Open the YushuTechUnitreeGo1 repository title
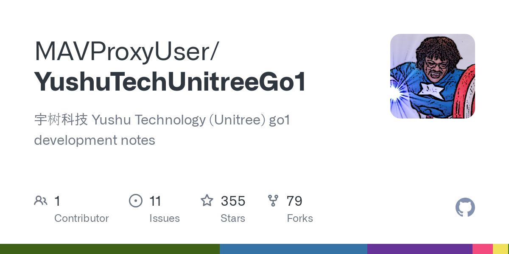This screenshot has height=254, width=509. coord(170,82)
